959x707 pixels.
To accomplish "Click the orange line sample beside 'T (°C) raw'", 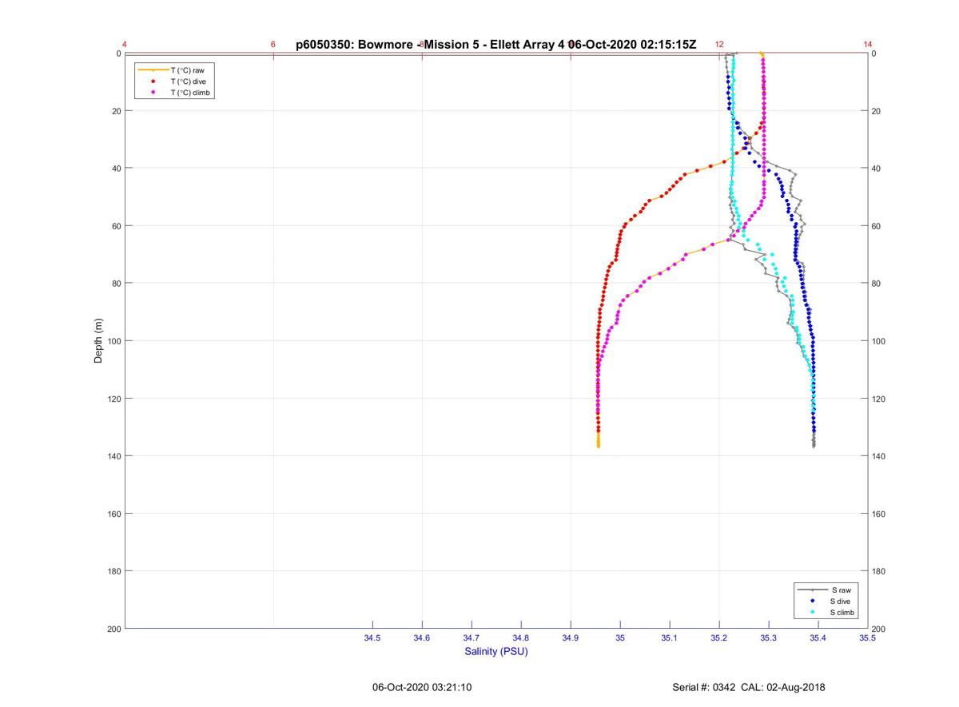I will coord(153,70).
